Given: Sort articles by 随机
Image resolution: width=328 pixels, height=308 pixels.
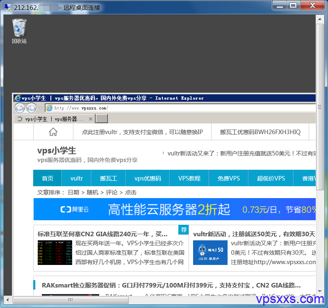Looking at the screenshot, I should tap(93, 192).
